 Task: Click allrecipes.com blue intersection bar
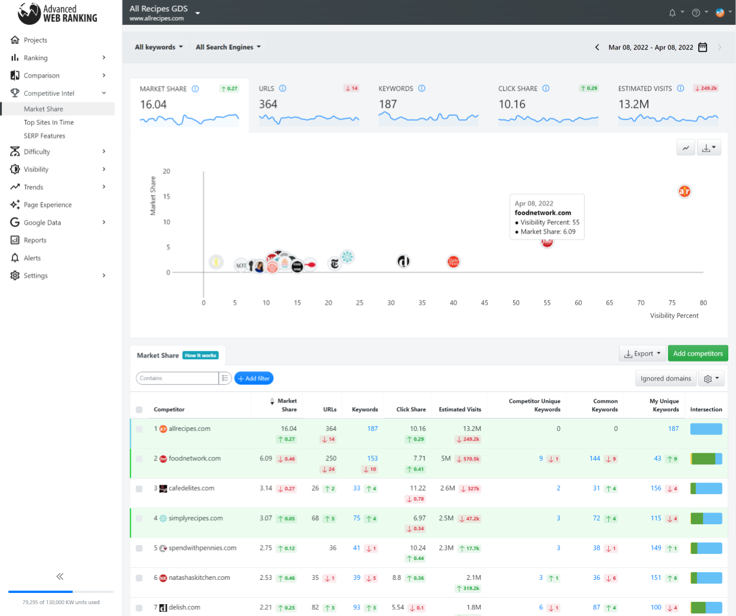click(x=706, y=429)
